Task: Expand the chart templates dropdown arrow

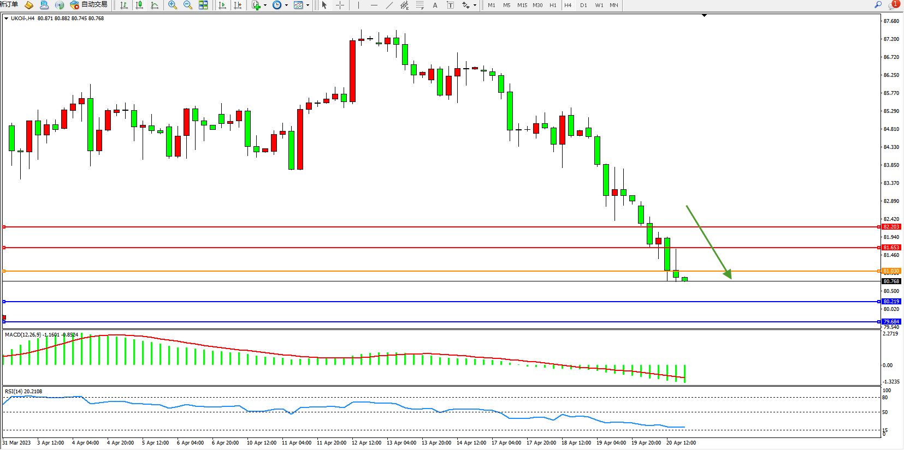Action: pyautogui.click(x=308, y=5)
